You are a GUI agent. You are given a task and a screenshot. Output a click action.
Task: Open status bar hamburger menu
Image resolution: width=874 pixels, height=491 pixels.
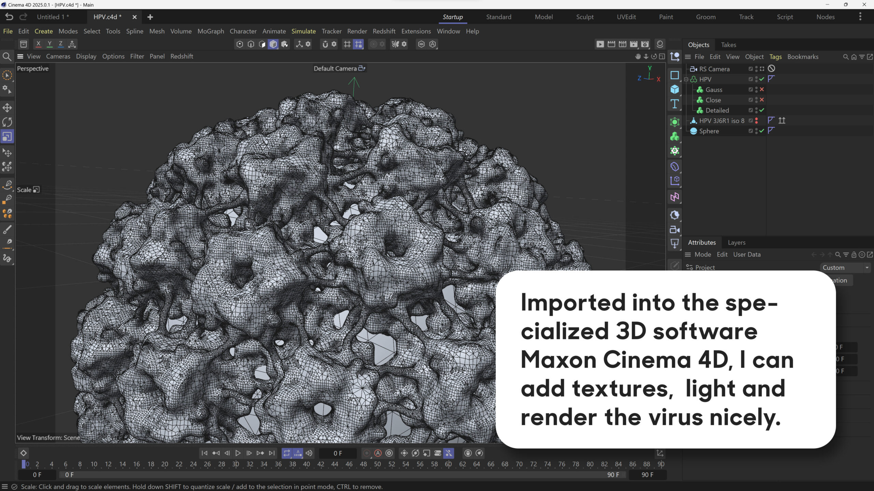click(5, 487)
